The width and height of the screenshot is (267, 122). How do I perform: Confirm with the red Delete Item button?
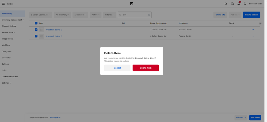(146, 68)
